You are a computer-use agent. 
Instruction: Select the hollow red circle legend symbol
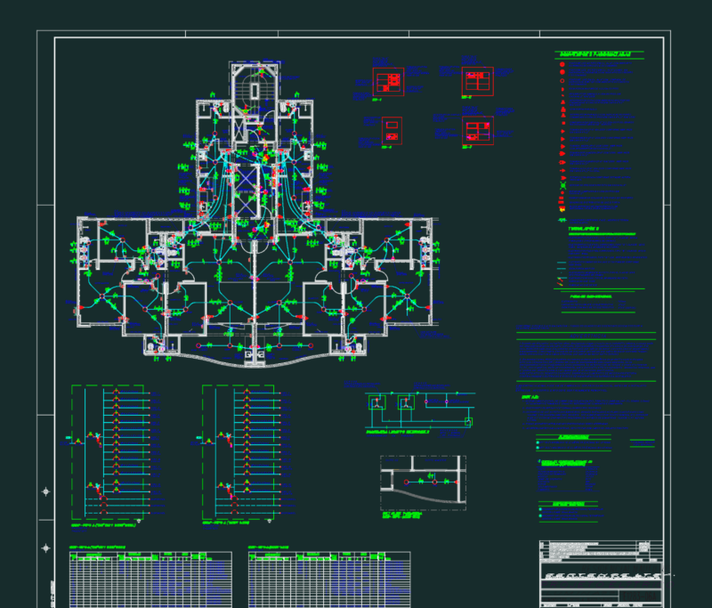pyautogui.click(x=562, y=81)
